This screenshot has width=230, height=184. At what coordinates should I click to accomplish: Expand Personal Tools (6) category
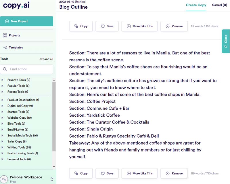tap(2, 159)
